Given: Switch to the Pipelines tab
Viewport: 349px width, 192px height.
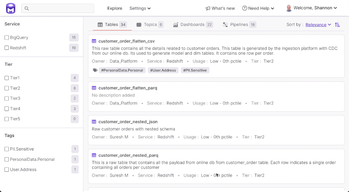Looking at the screenshot, I should point(239,24).
